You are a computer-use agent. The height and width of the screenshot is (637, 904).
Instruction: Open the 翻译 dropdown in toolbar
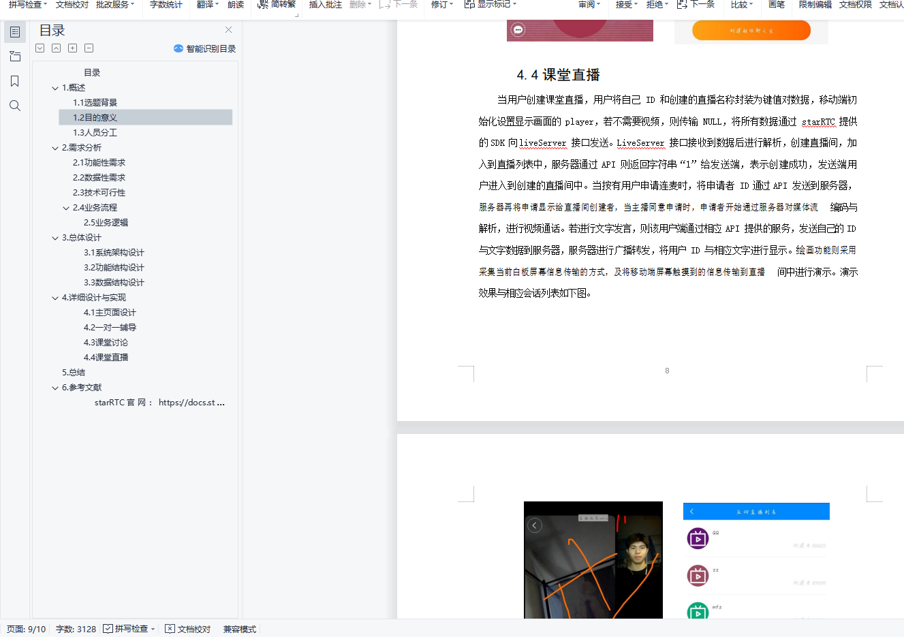click(217, 4)
